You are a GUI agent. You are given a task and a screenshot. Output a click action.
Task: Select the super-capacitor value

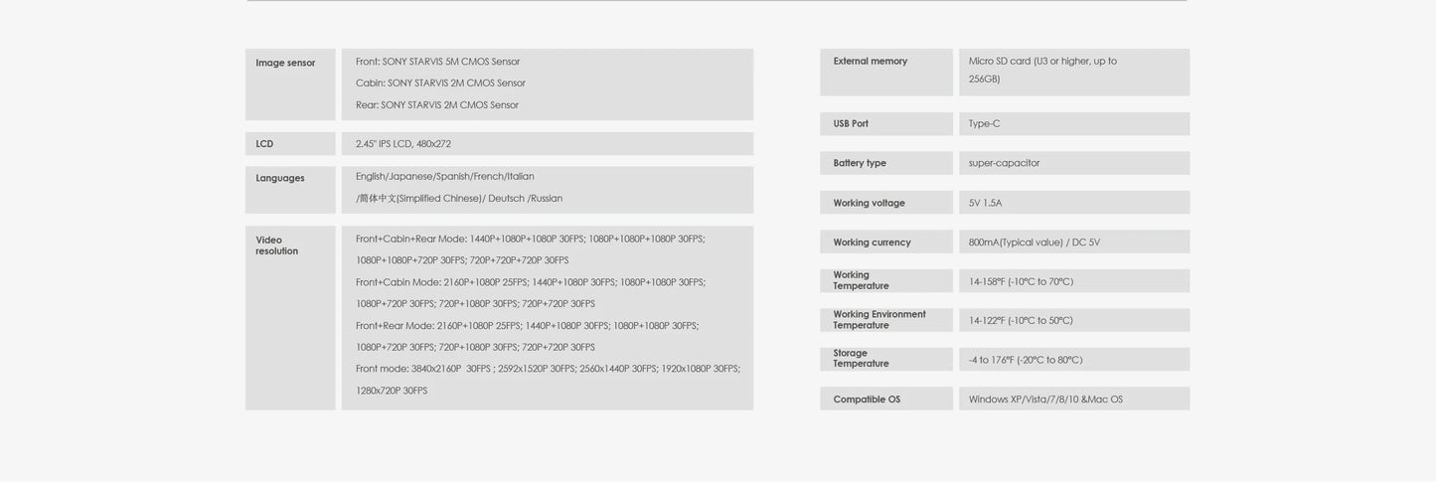1005,163
